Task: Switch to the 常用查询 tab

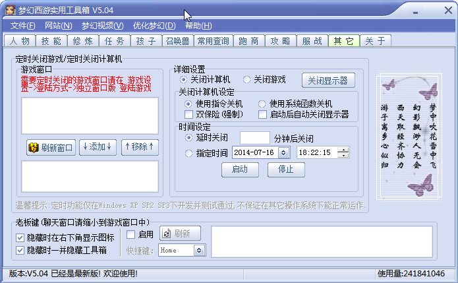Action: 214,41
